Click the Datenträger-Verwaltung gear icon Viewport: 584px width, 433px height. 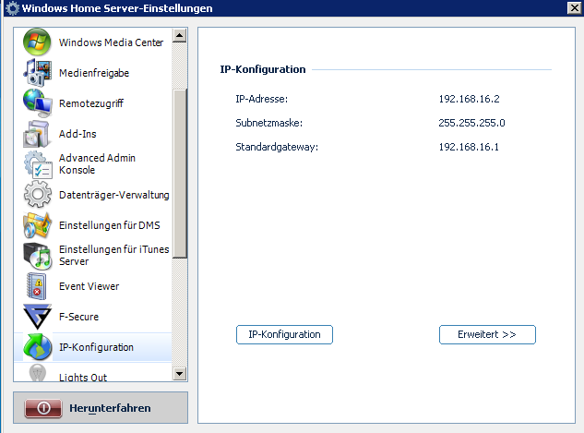pos(37,194)
